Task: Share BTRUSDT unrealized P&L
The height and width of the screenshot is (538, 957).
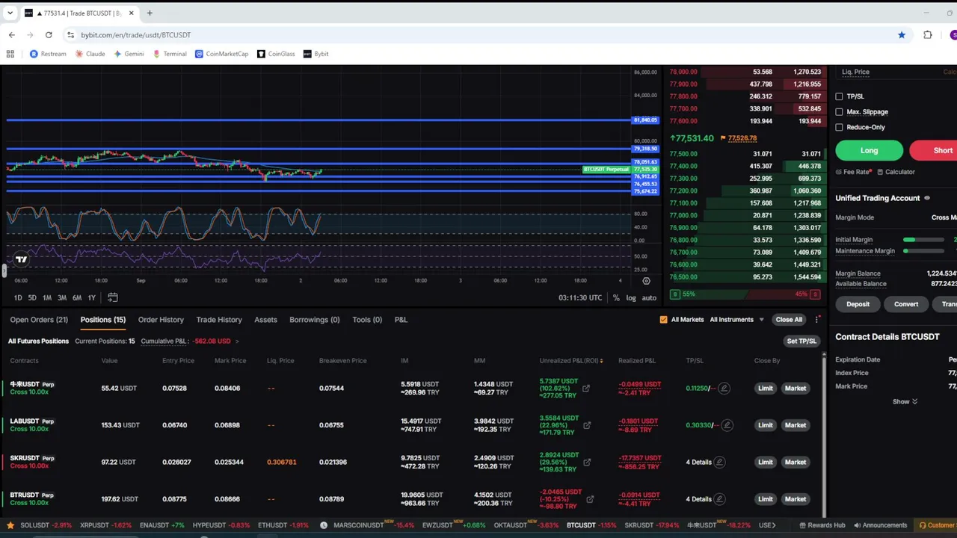Action: click(x=590, y=499)
